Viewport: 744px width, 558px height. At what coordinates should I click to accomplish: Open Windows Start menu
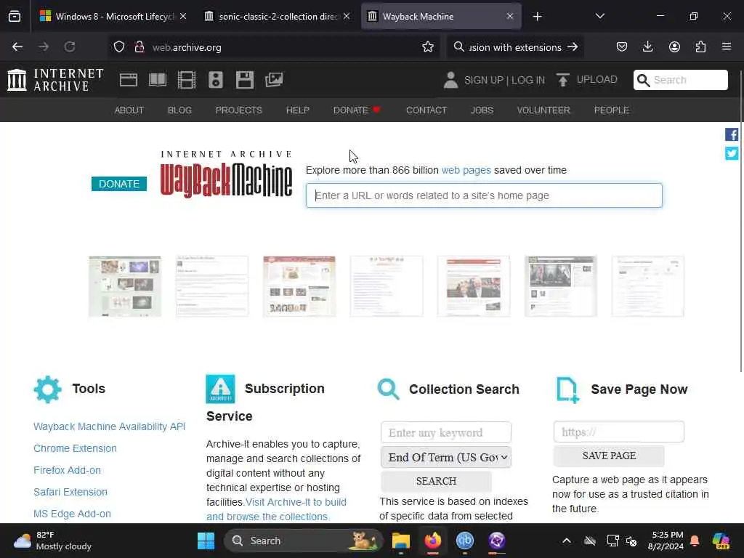(x=206, y=541)
